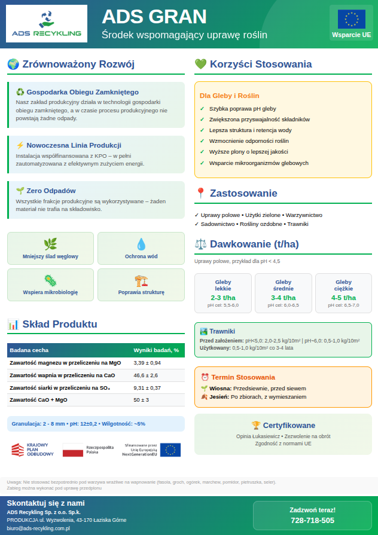
Task: Click the globe icon beside Zrównoważony Rozwój
Action: (x=13, y=64)
